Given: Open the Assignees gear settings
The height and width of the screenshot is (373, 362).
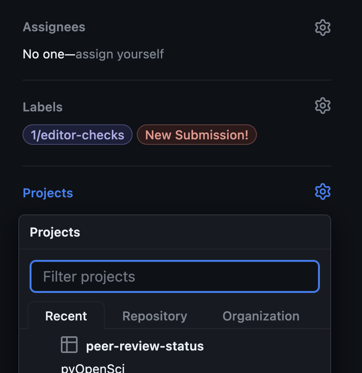Looking at the screenshot, I should pyautogui.click(x=322, y=28).
